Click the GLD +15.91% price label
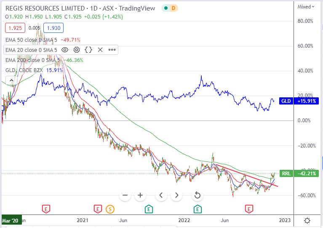 coord(299,101)
